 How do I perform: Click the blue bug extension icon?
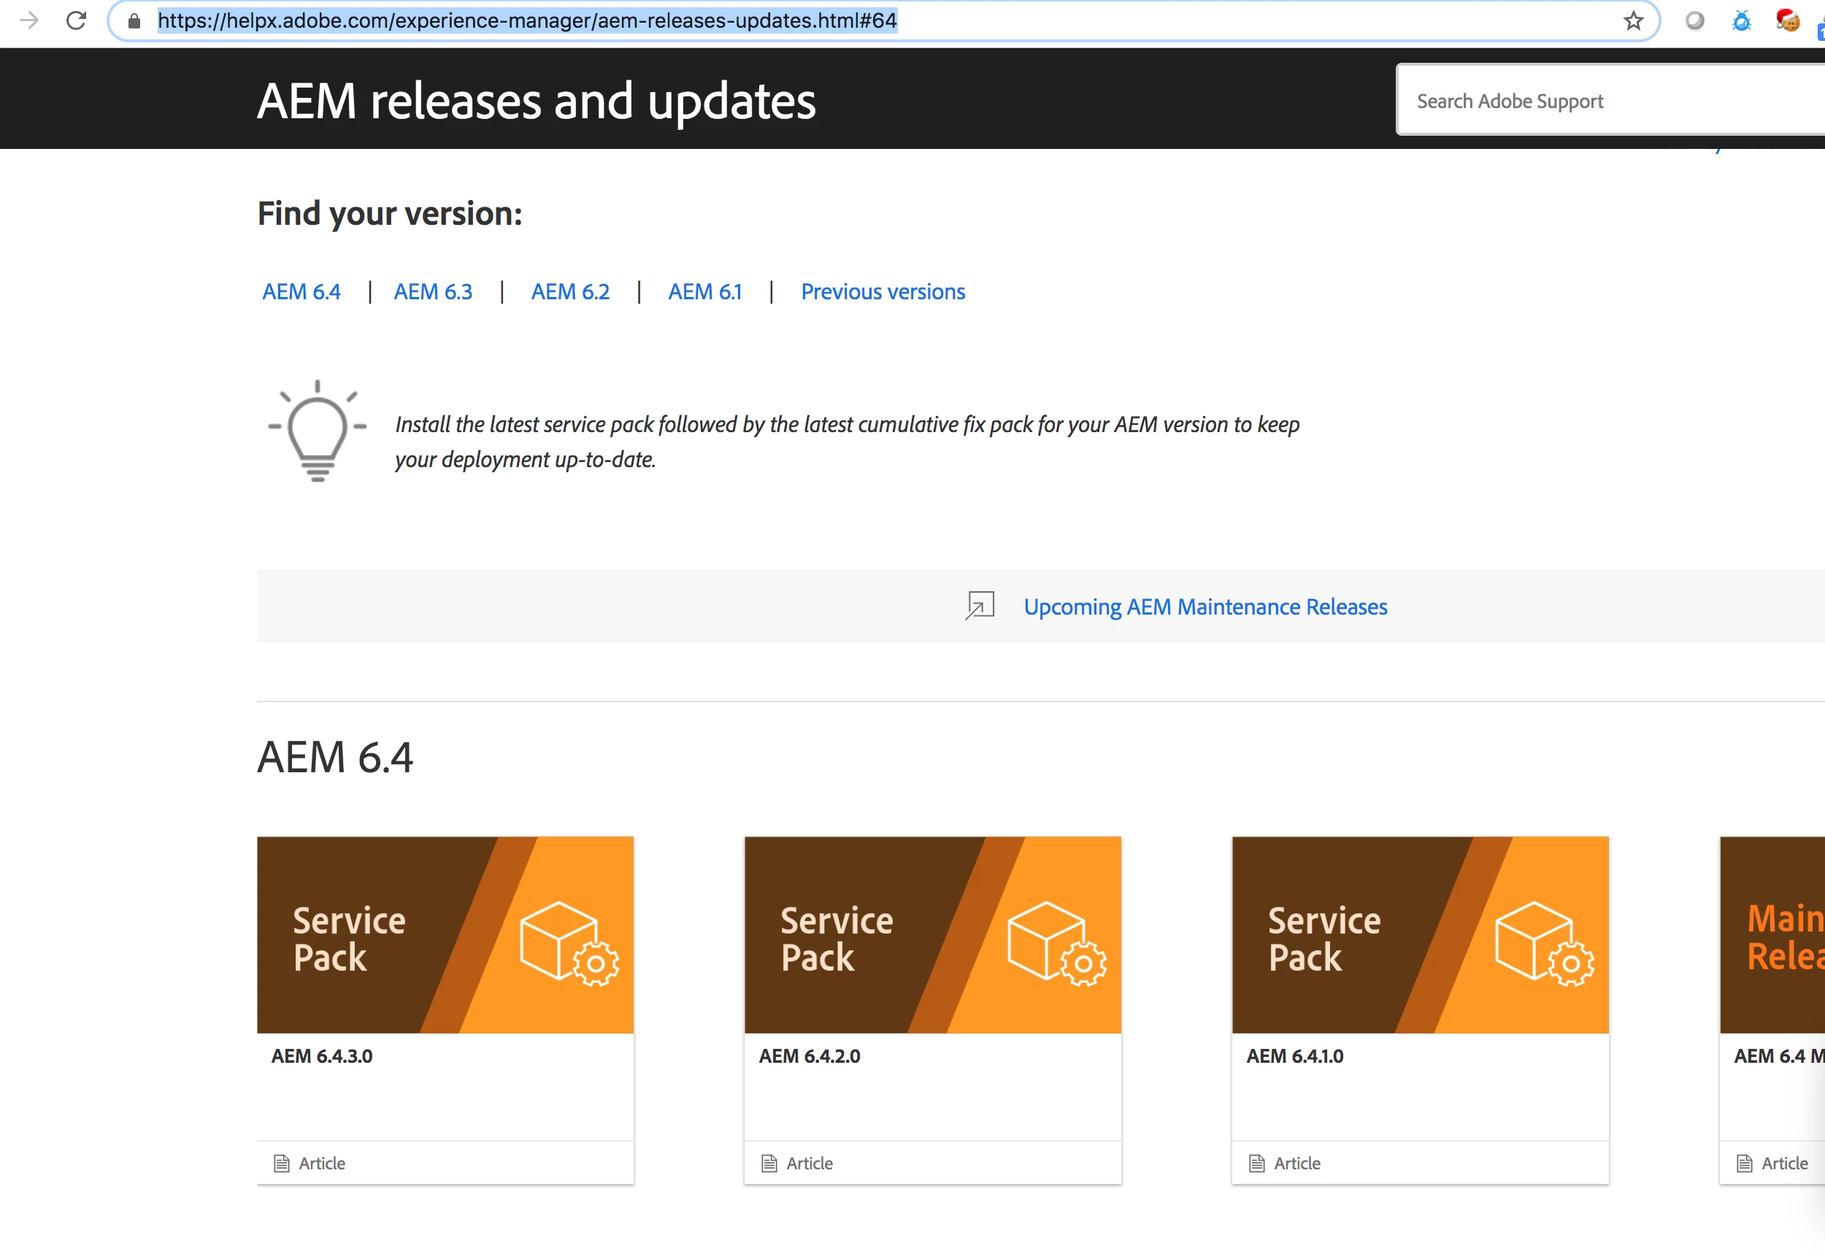pyautogui.click(x=1741, y=20)
